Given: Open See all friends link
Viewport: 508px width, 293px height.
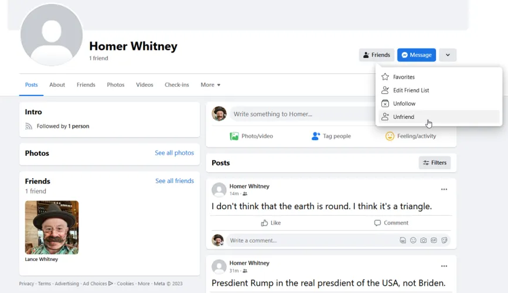Looking at the screenshot, I should [175, 181].
